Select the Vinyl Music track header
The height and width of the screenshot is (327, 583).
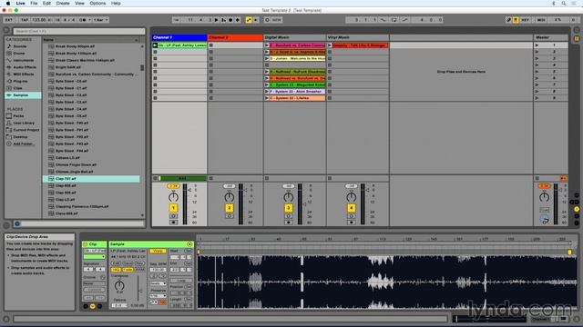coord(358,37)
